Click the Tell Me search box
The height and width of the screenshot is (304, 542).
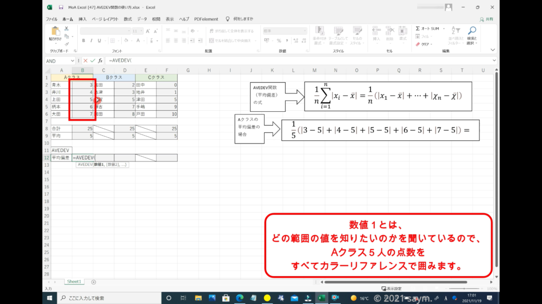point(240,19)
